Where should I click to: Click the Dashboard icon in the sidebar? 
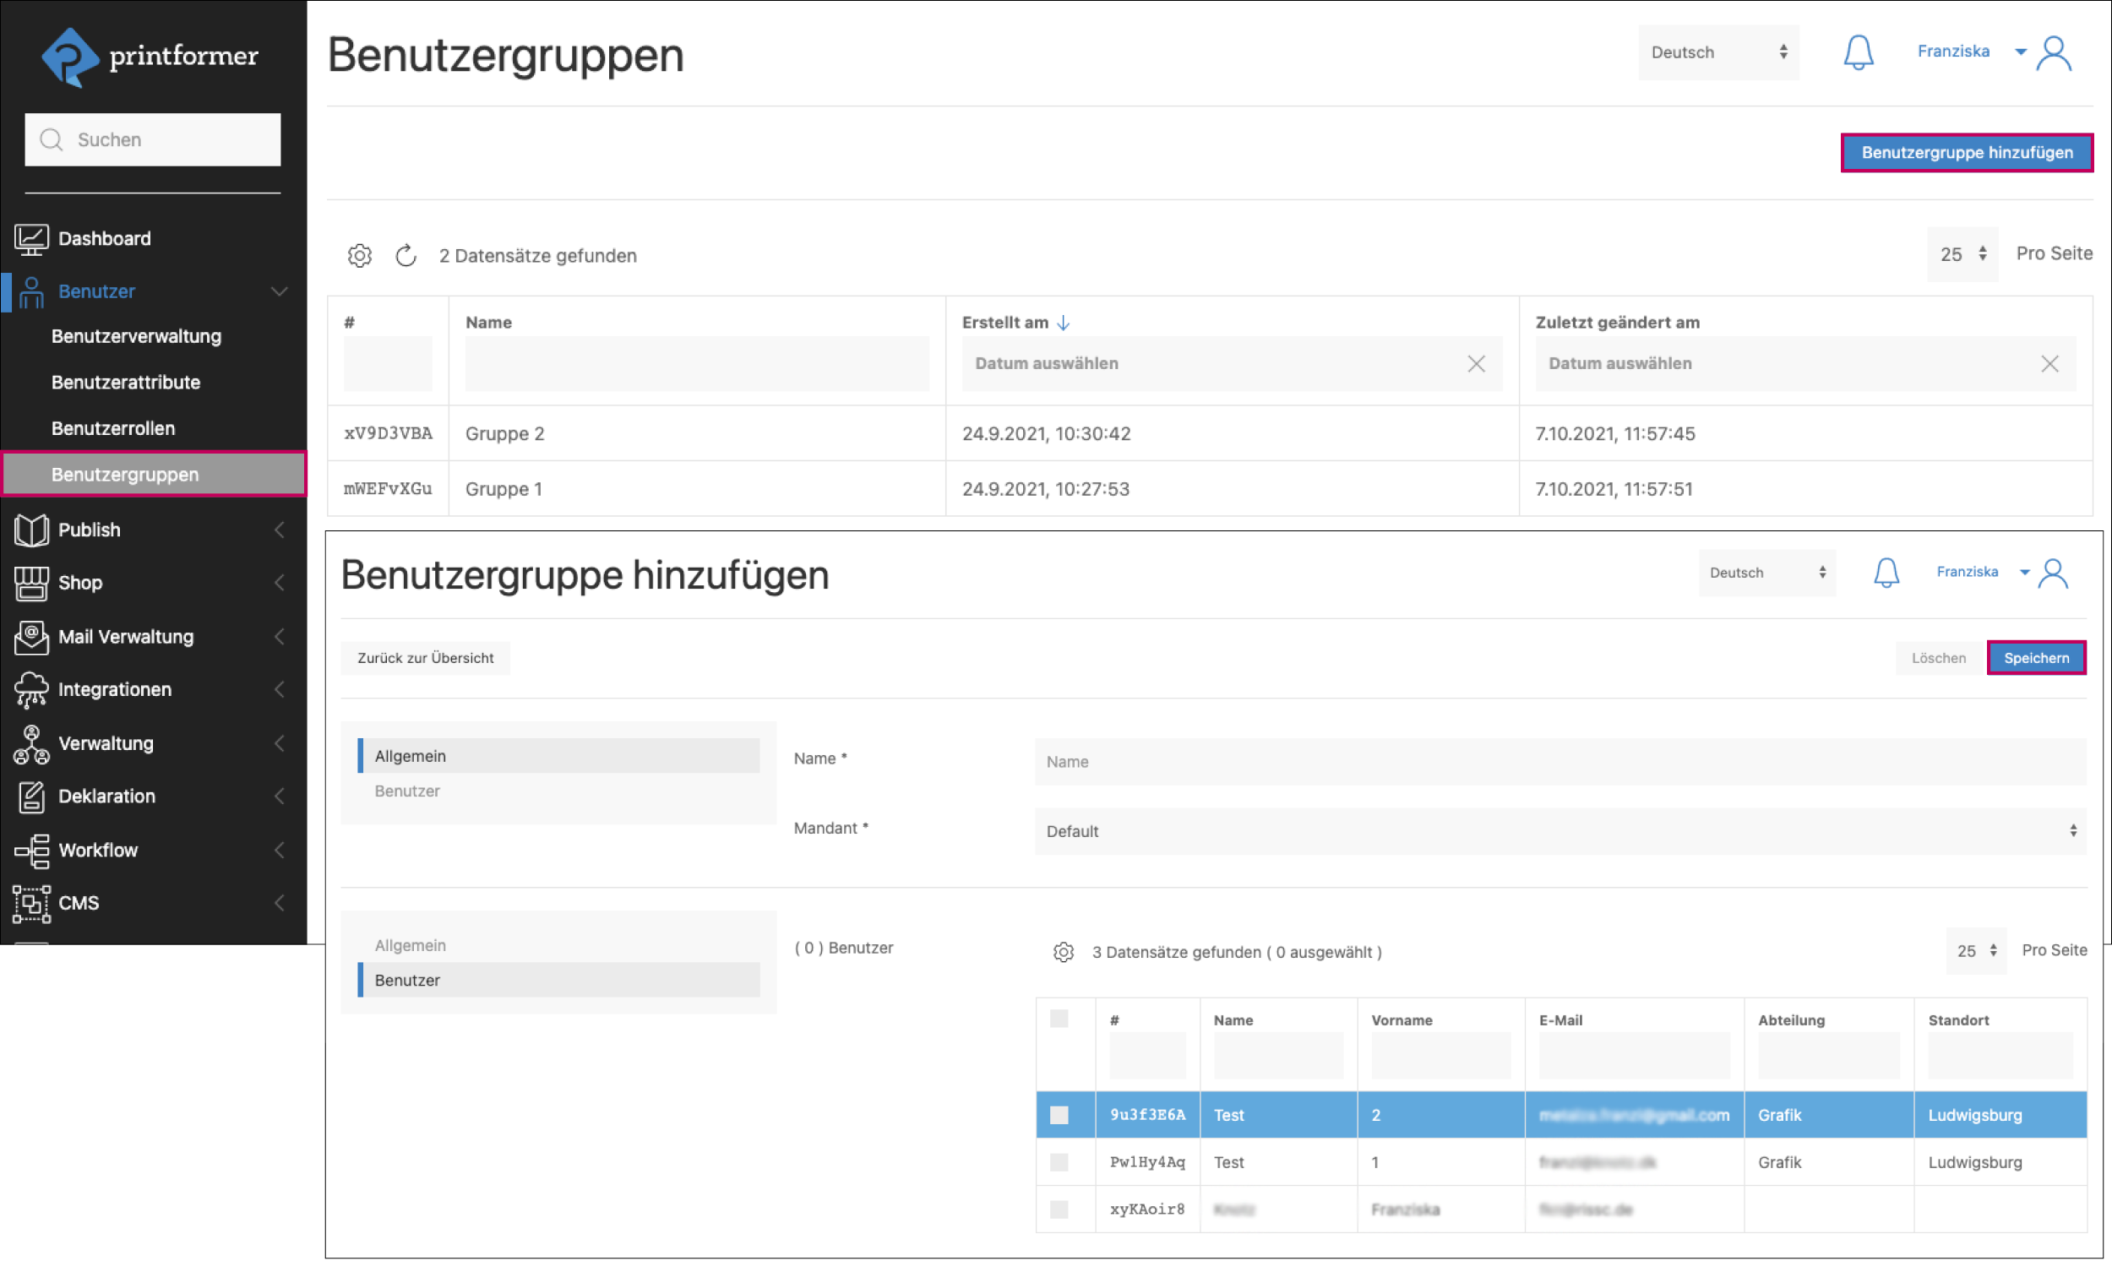pos(31,239)
